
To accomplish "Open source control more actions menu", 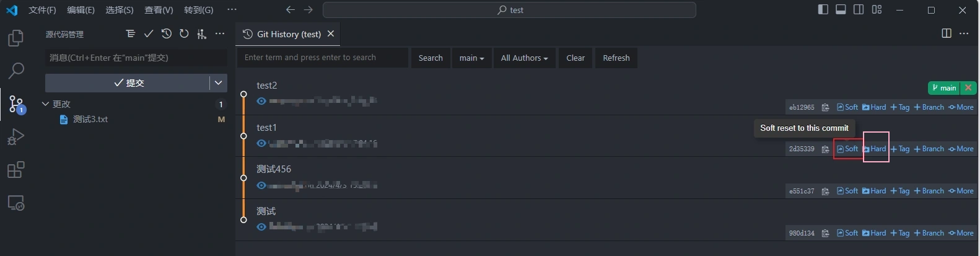I will [x=220, y=34].
